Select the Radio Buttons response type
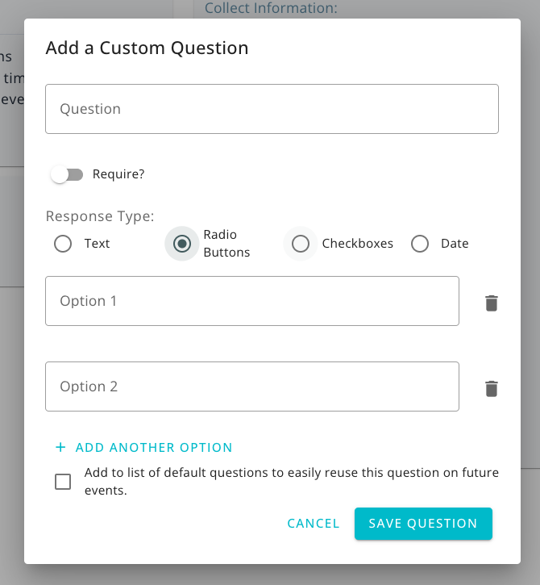 pyautogui.click(x=182, y=244)
